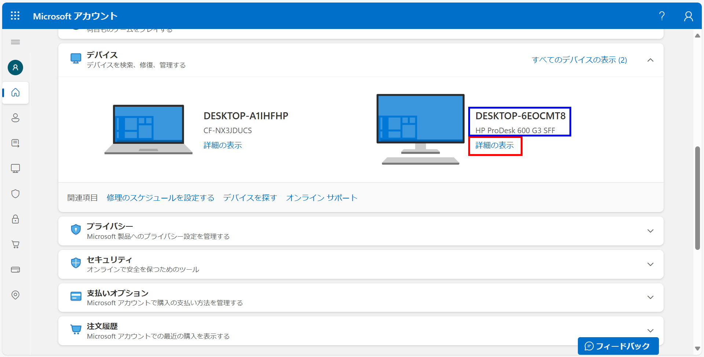Expand the セキュリティ section
The image size is (704, 357).
(x=650, y=264)
